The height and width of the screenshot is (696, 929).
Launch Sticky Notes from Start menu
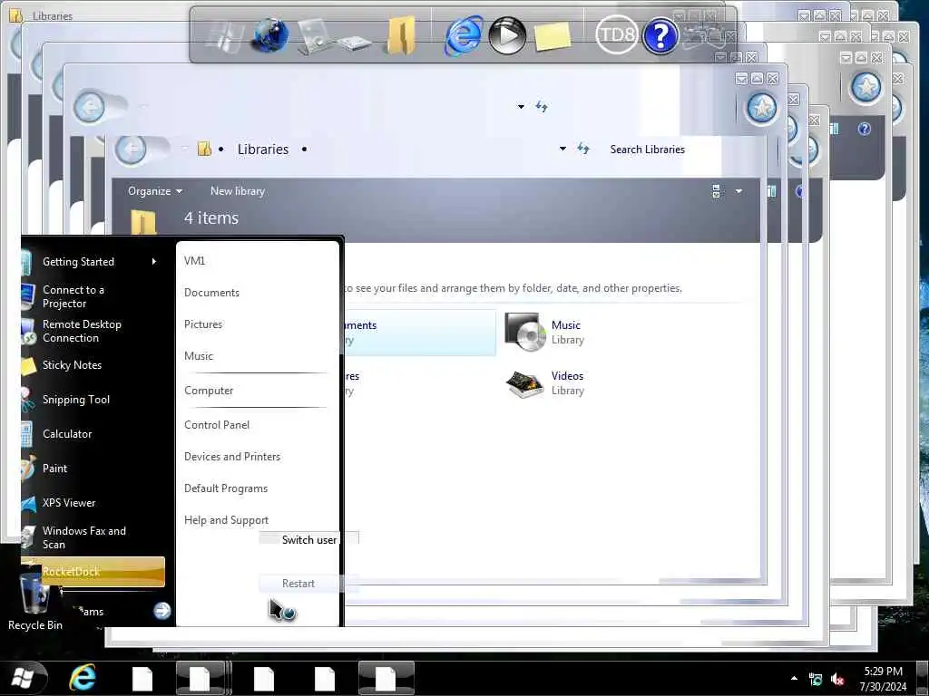[94, 365]
